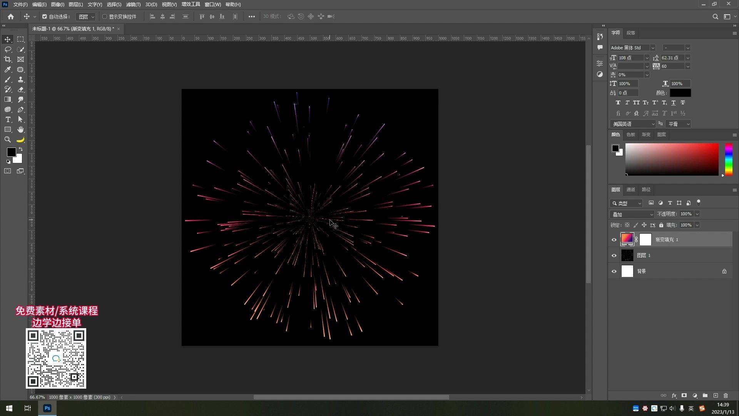Select the Lasso tool
The image size is (739, 416).
coord(8,49)
